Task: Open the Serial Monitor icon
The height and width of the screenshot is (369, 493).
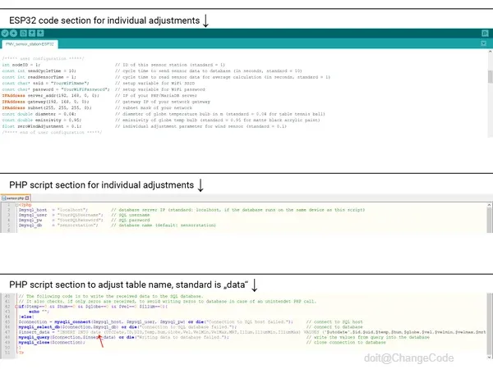Action: pos(485,34)
